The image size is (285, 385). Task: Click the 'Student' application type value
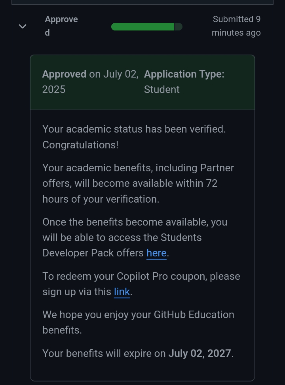161,90
